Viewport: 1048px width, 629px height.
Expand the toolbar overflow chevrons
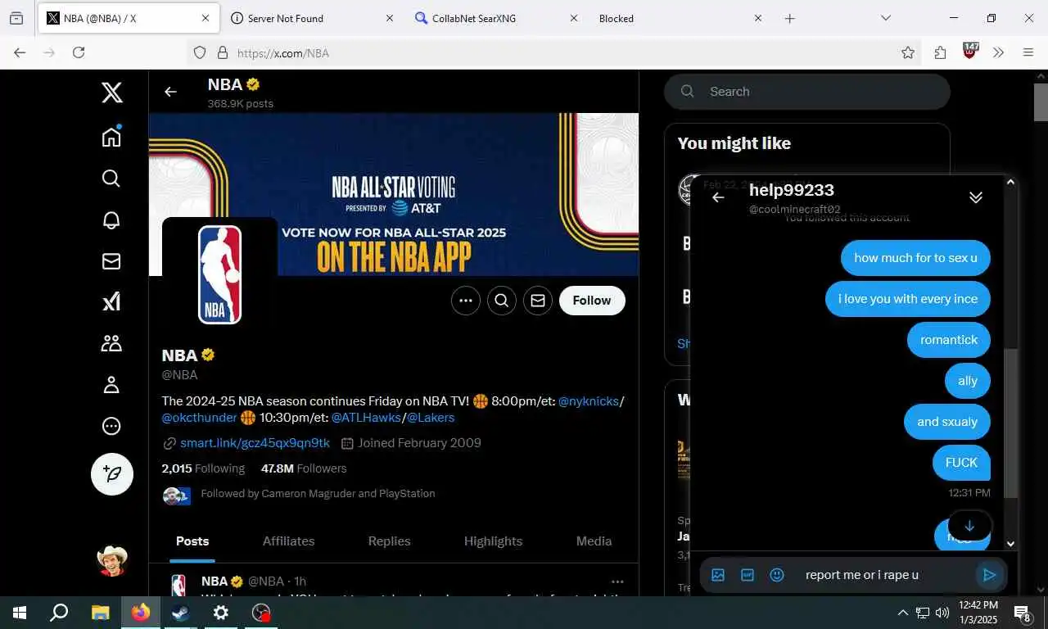coord(998,52)
